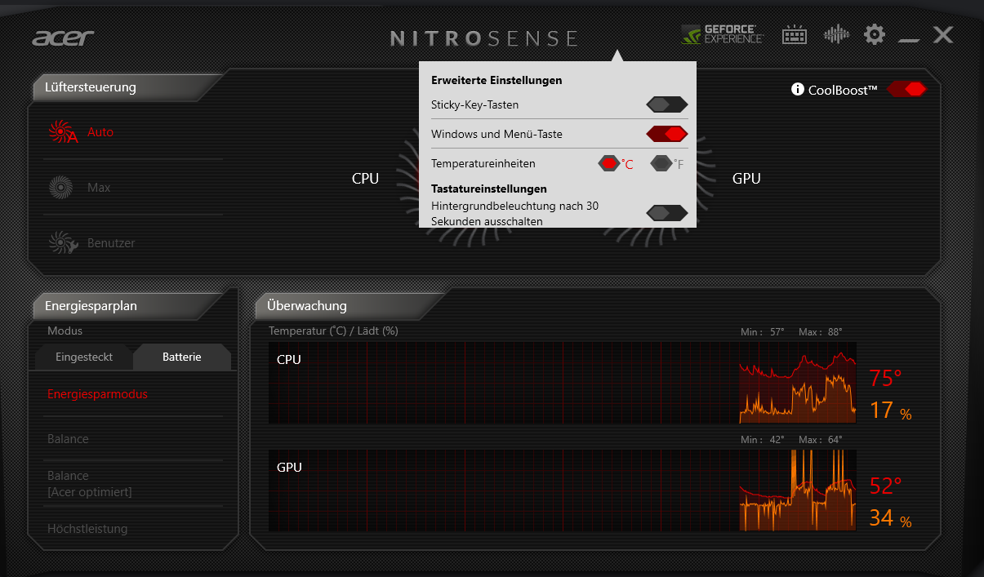Choose Höchstleistung power plan
Image resolution: width=984 pixels, height=577 pixels.
pyautogui.click(x=87, y=529)
